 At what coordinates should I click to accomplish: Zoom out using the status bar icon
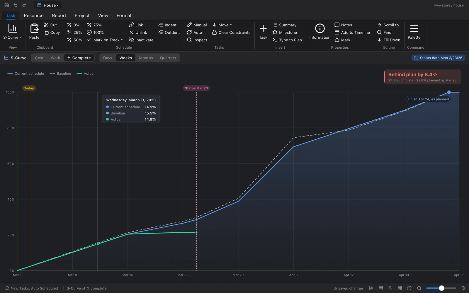(x=419, y=288)
